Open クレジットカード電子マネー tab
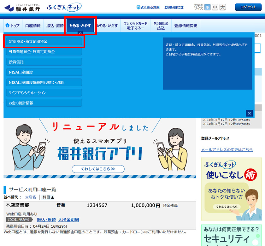 (135, 26)
